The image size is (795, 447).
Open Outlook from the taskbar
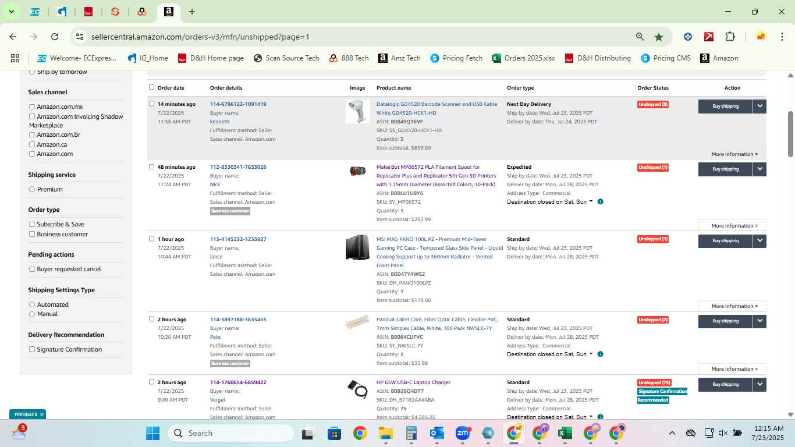point(436,433)
